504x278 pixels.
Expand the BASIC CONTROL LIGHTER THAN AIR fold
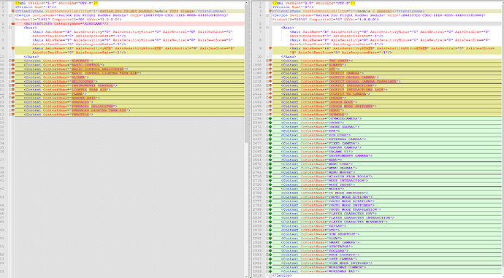click(10, 73)
